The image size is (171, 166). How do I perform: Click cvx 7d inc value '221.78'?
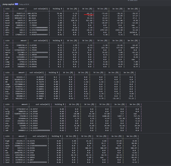104,48
